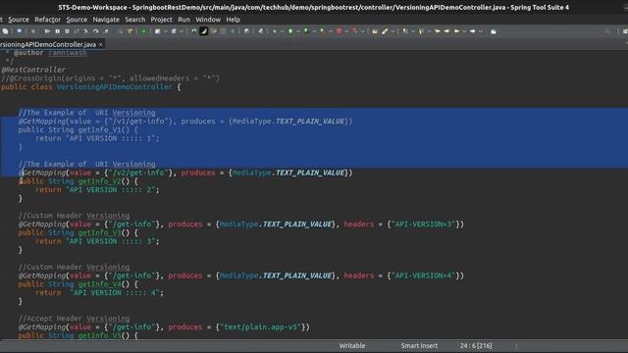Click the "API-VERSION=4" header string
The image size is (628, 353).
point(424,276)
